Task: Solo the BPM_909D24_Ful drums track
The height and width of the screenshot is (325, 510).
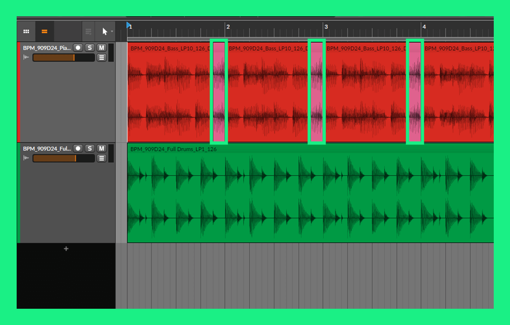Action: tap(90, 149)
